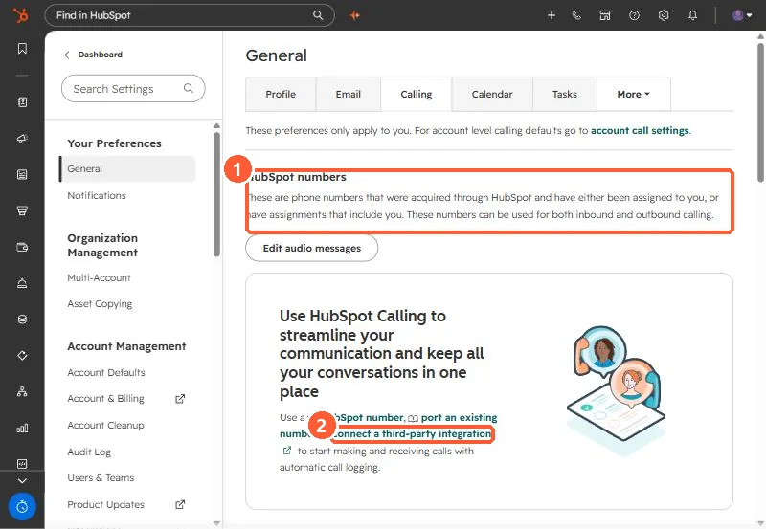The width and height of the screenshot is (766, 529).
Task: Open the Reporting bar chart icon
Action: click(22, 428)
